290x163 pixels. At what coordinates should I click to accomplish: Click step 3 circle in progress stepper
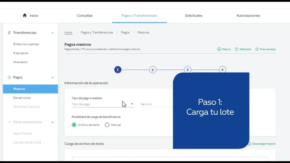click(x=187, y=69)
